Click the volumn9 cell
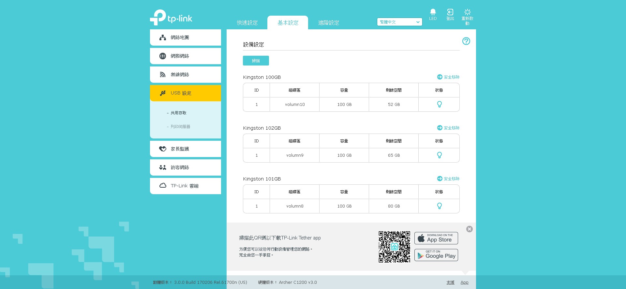626x289 pixels. [x=295, y=155]
